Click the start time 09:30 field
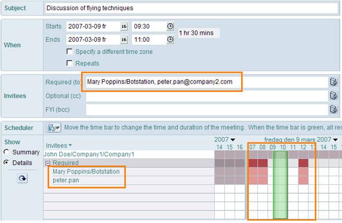The image size is (342, 223). pyautogui.click(x=149, y=27)
